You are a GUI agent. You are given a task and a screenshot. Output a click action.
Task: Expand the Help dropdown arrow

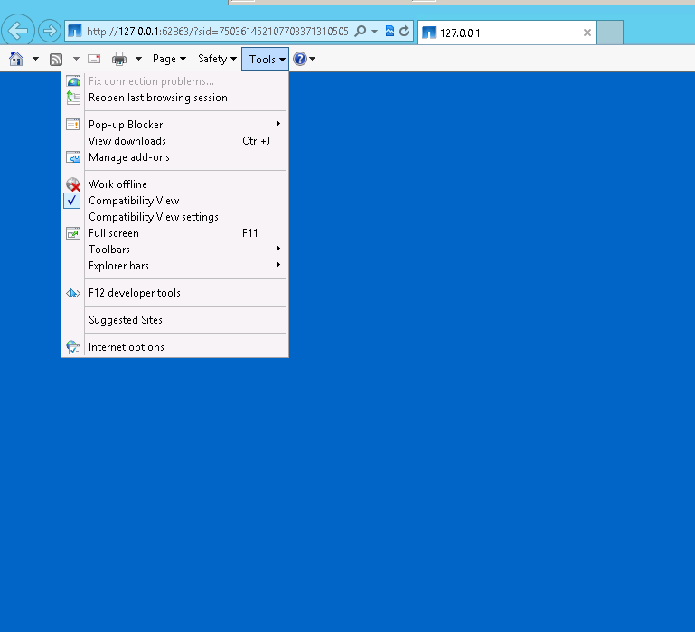point(312,59)
